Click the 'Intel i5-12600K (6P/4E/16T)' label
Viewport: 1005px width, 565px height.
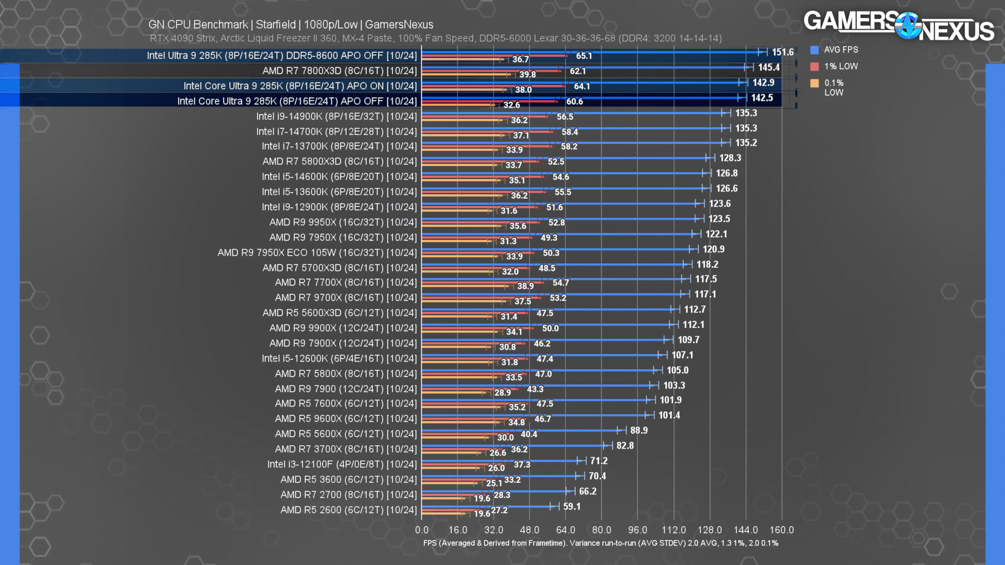pyautogui.click(x=339, y=358)
